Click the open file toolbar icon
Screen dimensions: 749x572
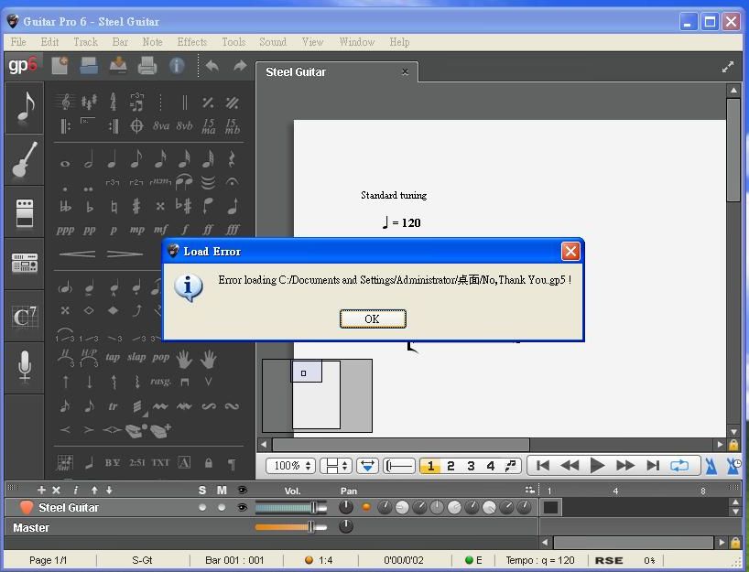coord(89,65)
